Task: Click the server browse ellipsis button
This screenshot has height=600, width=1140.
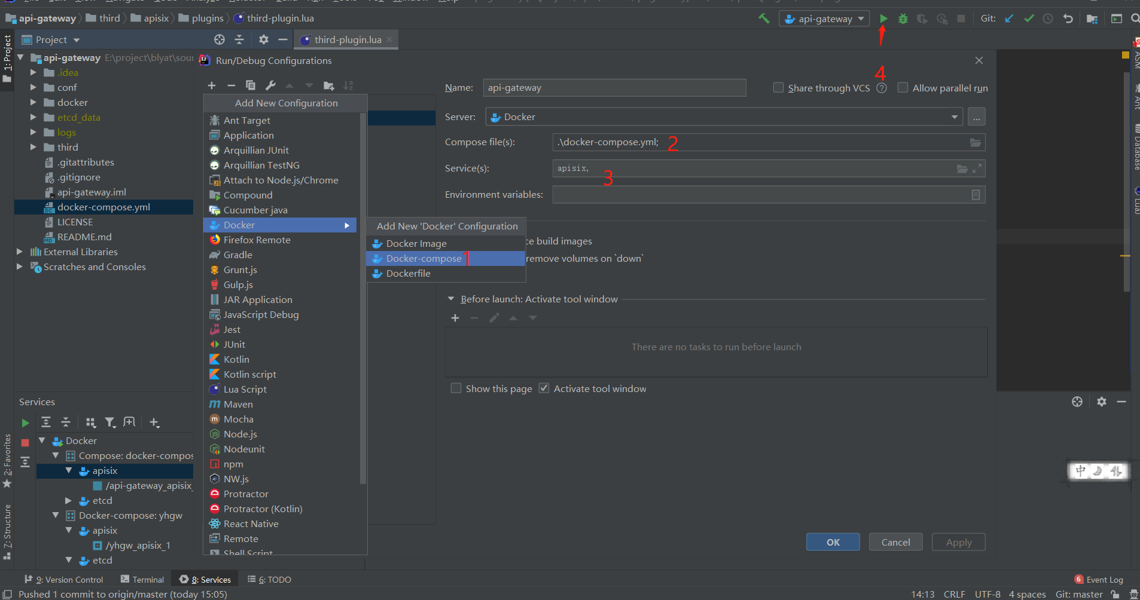Action: pos(976,117)
